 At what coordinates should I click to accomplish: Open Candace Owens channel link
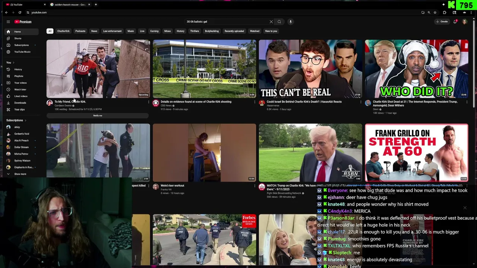63,106
